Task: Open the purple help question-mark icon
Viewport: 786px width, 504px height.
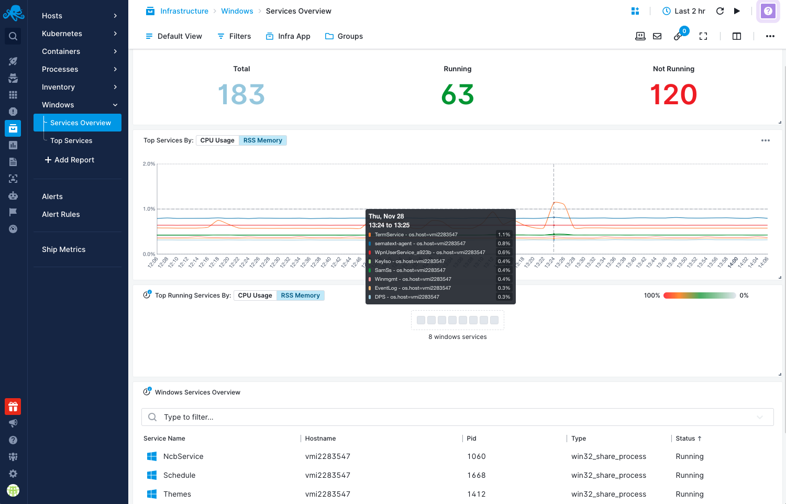Action: pos(768,11)
